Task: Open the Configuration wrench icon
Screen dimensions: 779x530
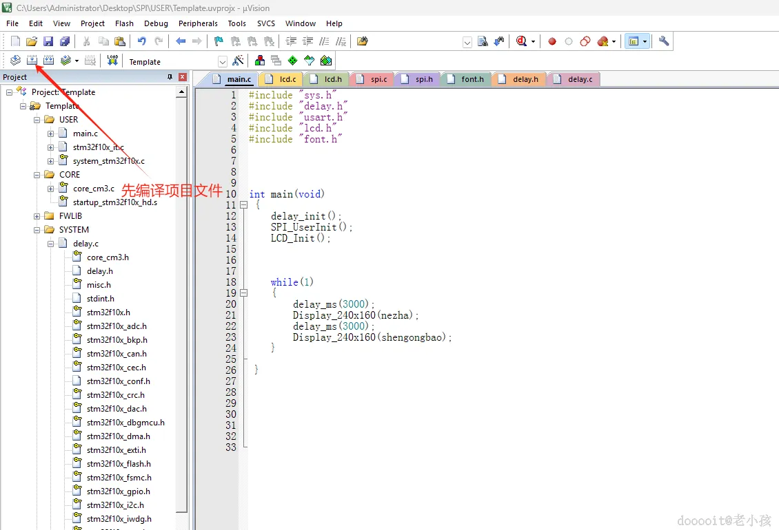Action: coord(664,41)
